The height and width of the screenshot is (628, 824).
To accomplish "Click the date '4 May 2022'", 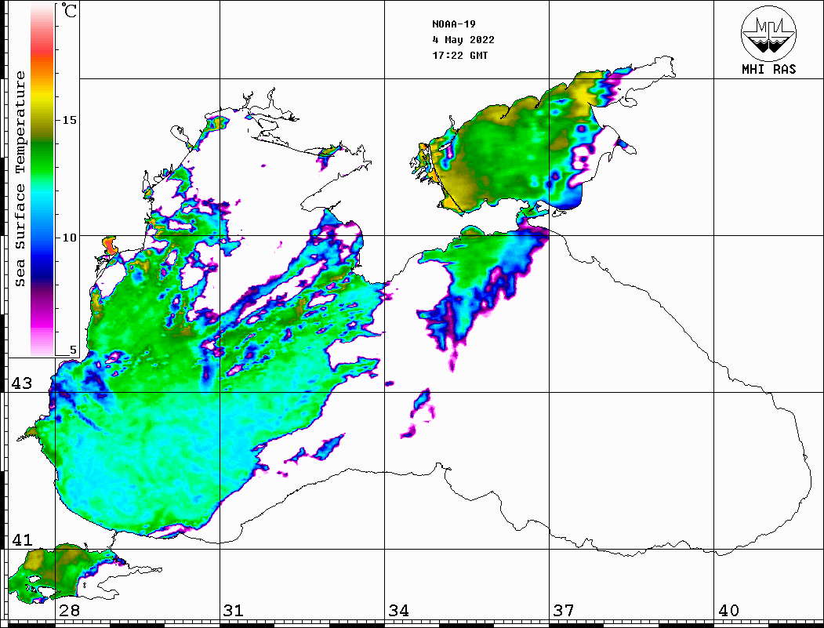I will coord(463,40).
